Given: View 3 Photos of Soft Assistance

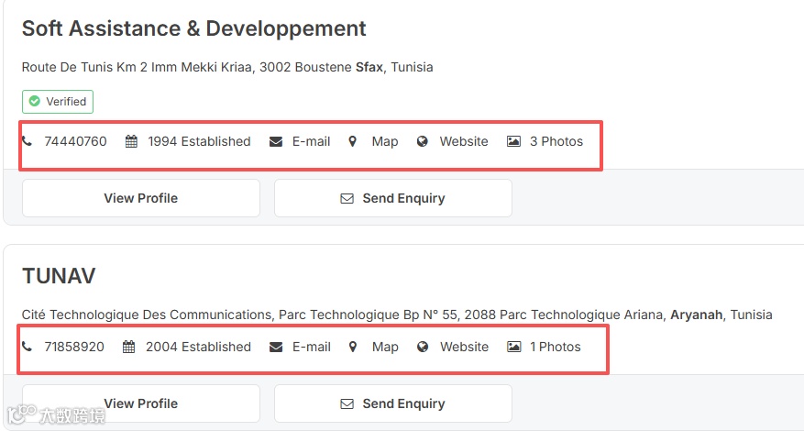Looking at the screenshot, I should click(x=556, y=141).
